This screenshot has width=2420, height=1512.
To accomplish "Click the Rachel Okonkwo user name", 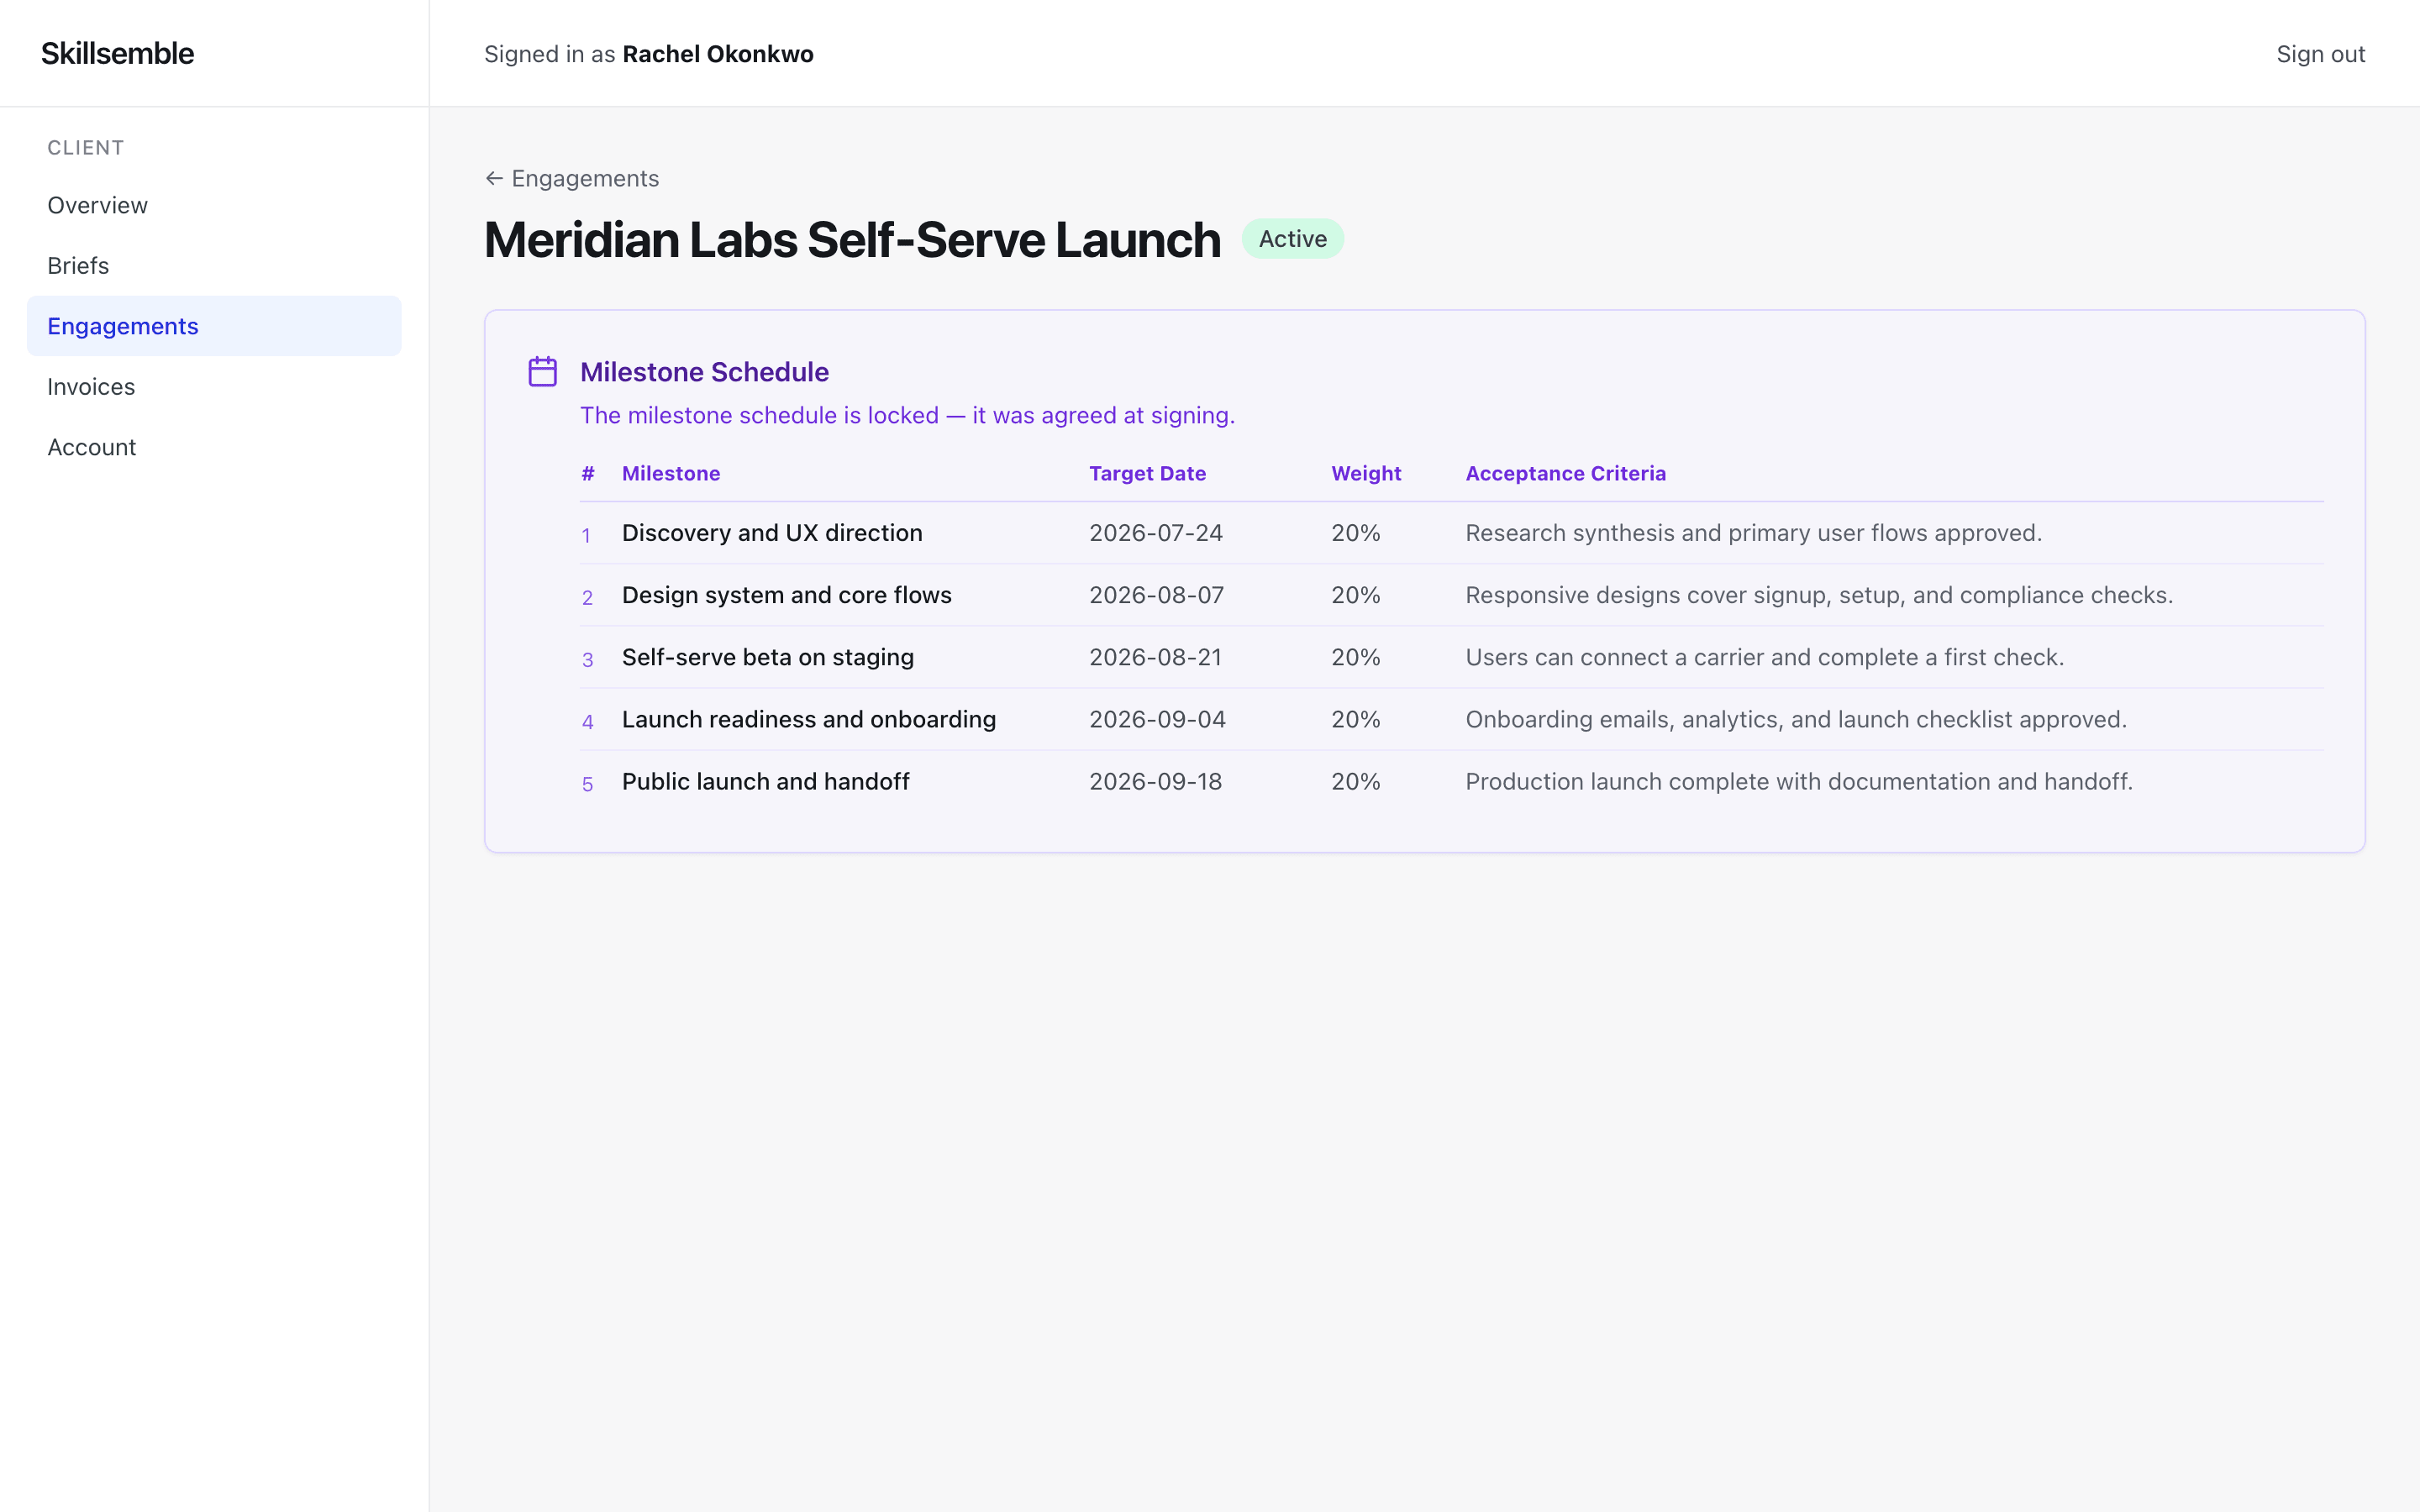I will (717, 54).
